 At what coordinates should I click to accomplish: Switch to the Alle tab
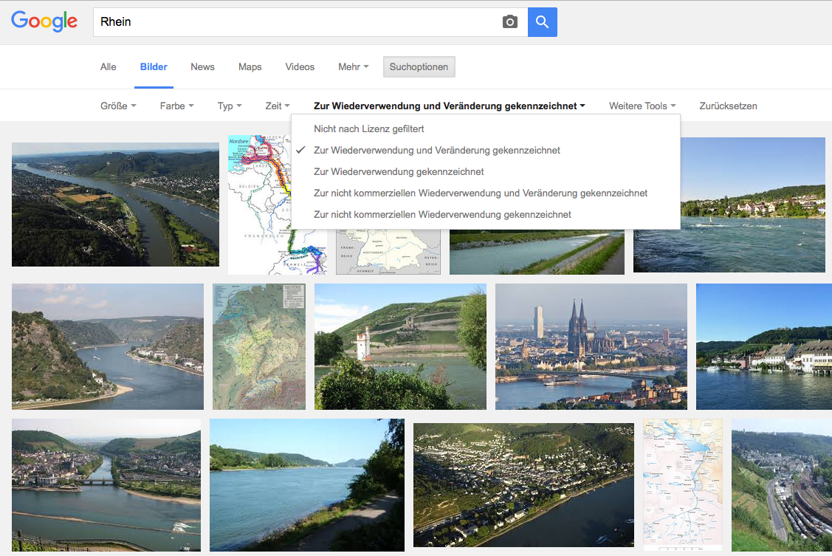point(109,67)
